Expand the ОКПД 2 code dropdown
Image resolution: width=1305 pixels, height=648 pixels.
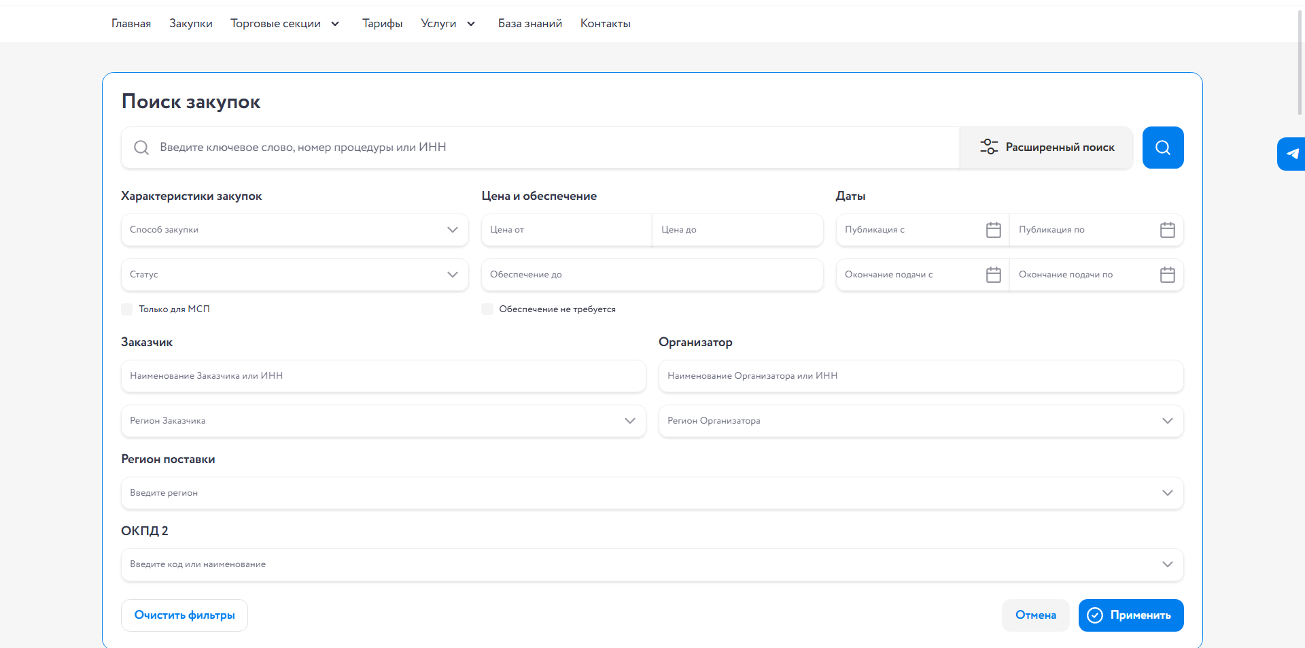(x=1168, y=564)
